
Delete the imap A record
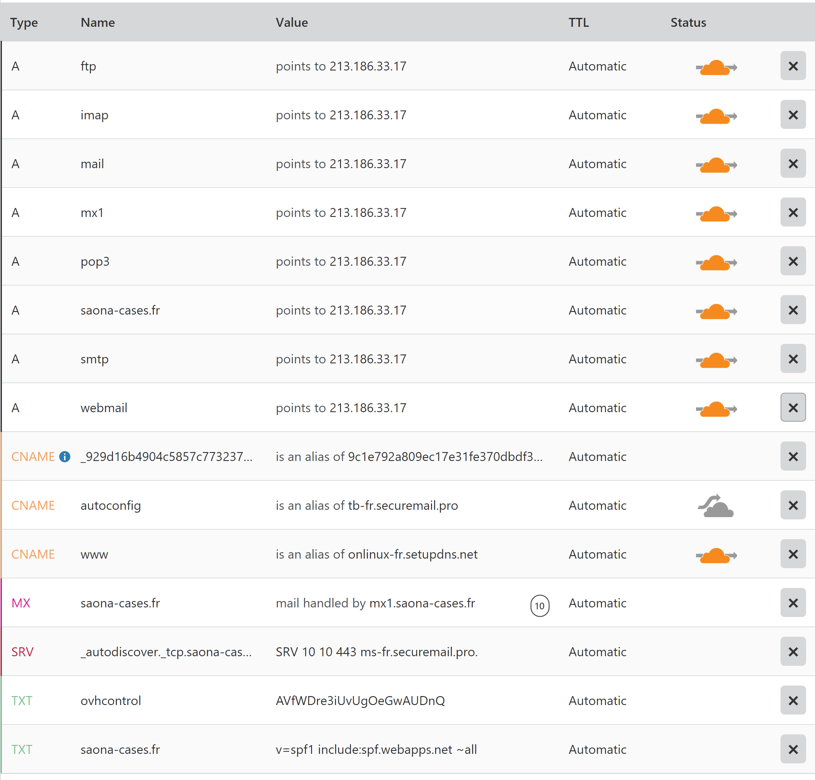coord(793,115)
